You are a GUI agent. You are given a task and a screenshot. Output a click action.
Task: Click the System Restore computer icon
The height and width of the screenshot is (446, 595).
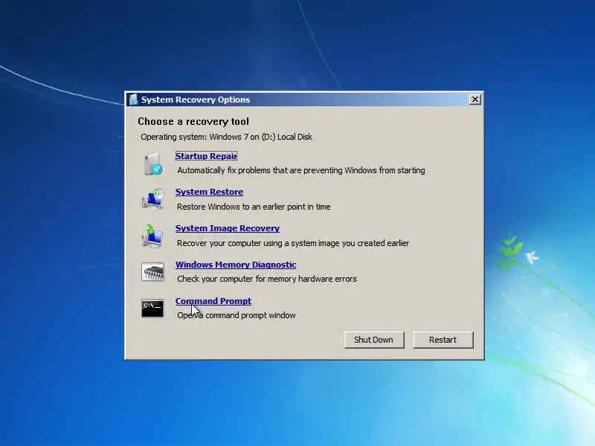click(x=153, y=198)
